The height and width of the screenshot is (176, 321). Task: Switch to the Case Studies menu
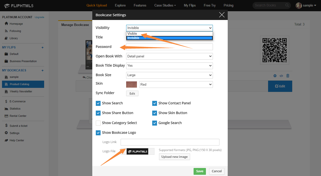pos(165,5)
